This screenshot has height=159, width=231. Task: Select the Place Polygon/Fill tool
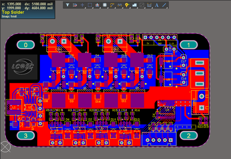point(134,5)
